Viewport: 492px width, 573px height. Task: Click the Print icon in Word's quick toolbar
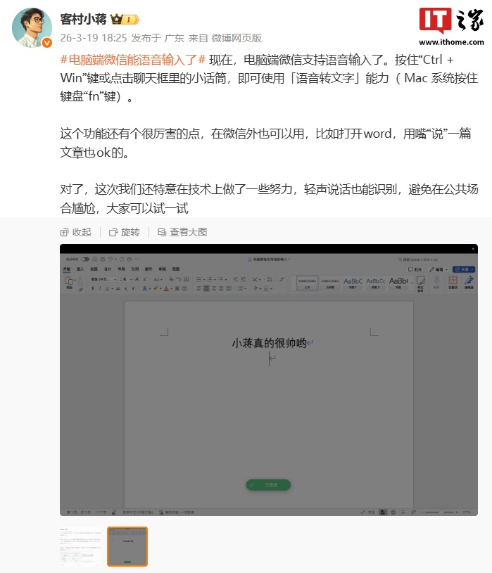click(x=130, y=259)
